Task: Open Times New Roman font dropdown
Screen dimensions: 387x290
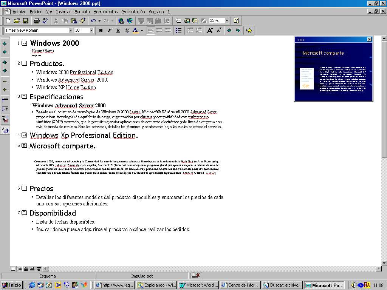Action: coord(71,30)
